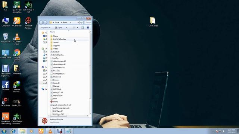Select the Videoshop folder on desktop
The width and height of the screenshot is (239, 134).
pos(17,70)
